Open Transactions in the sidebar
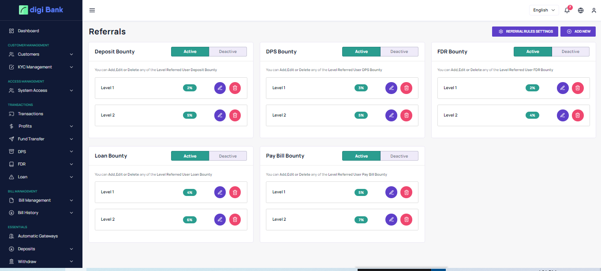 click(30, 114)
